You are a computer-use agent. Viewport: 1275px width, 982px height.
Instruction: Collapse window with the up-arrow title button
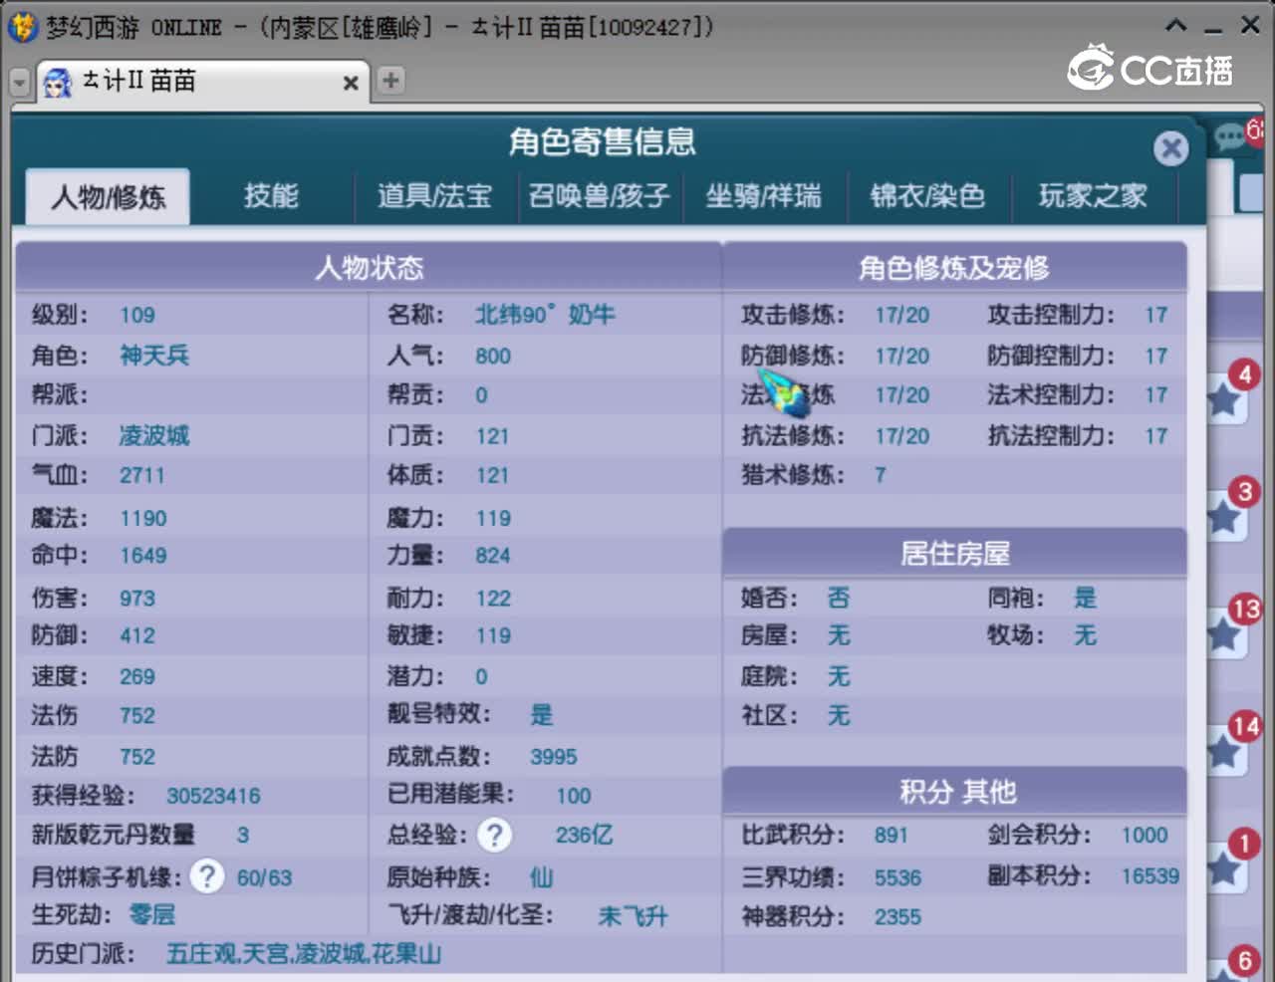(1176, 26)
